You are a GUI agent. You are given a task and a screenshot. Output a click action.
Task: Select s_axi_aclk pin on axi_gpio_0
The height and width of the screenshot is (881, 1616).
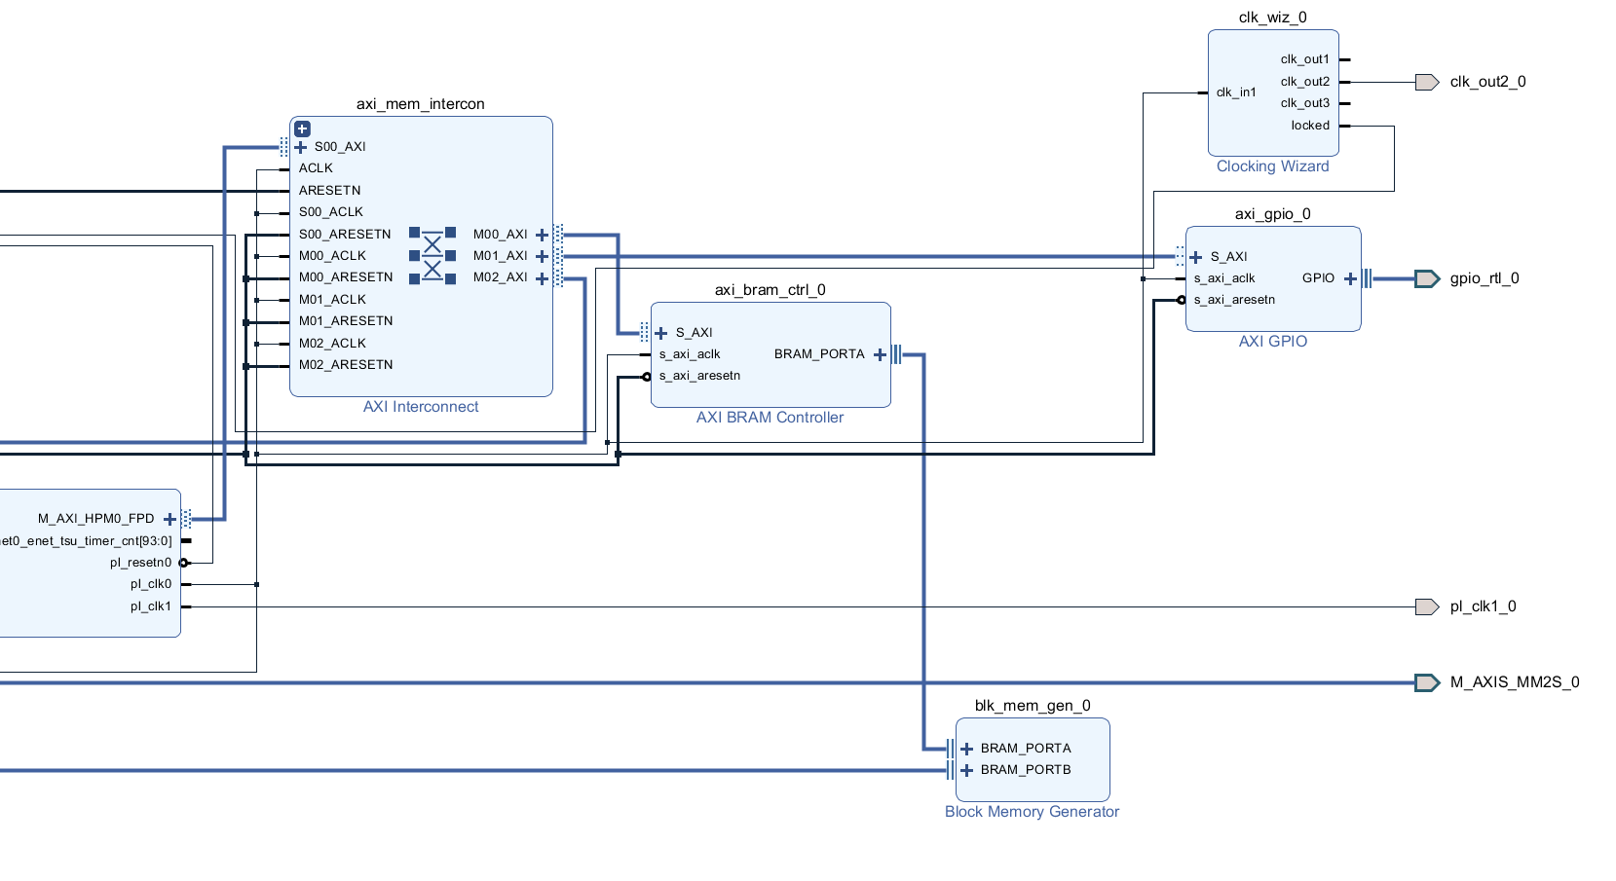tap(1224, 278)
